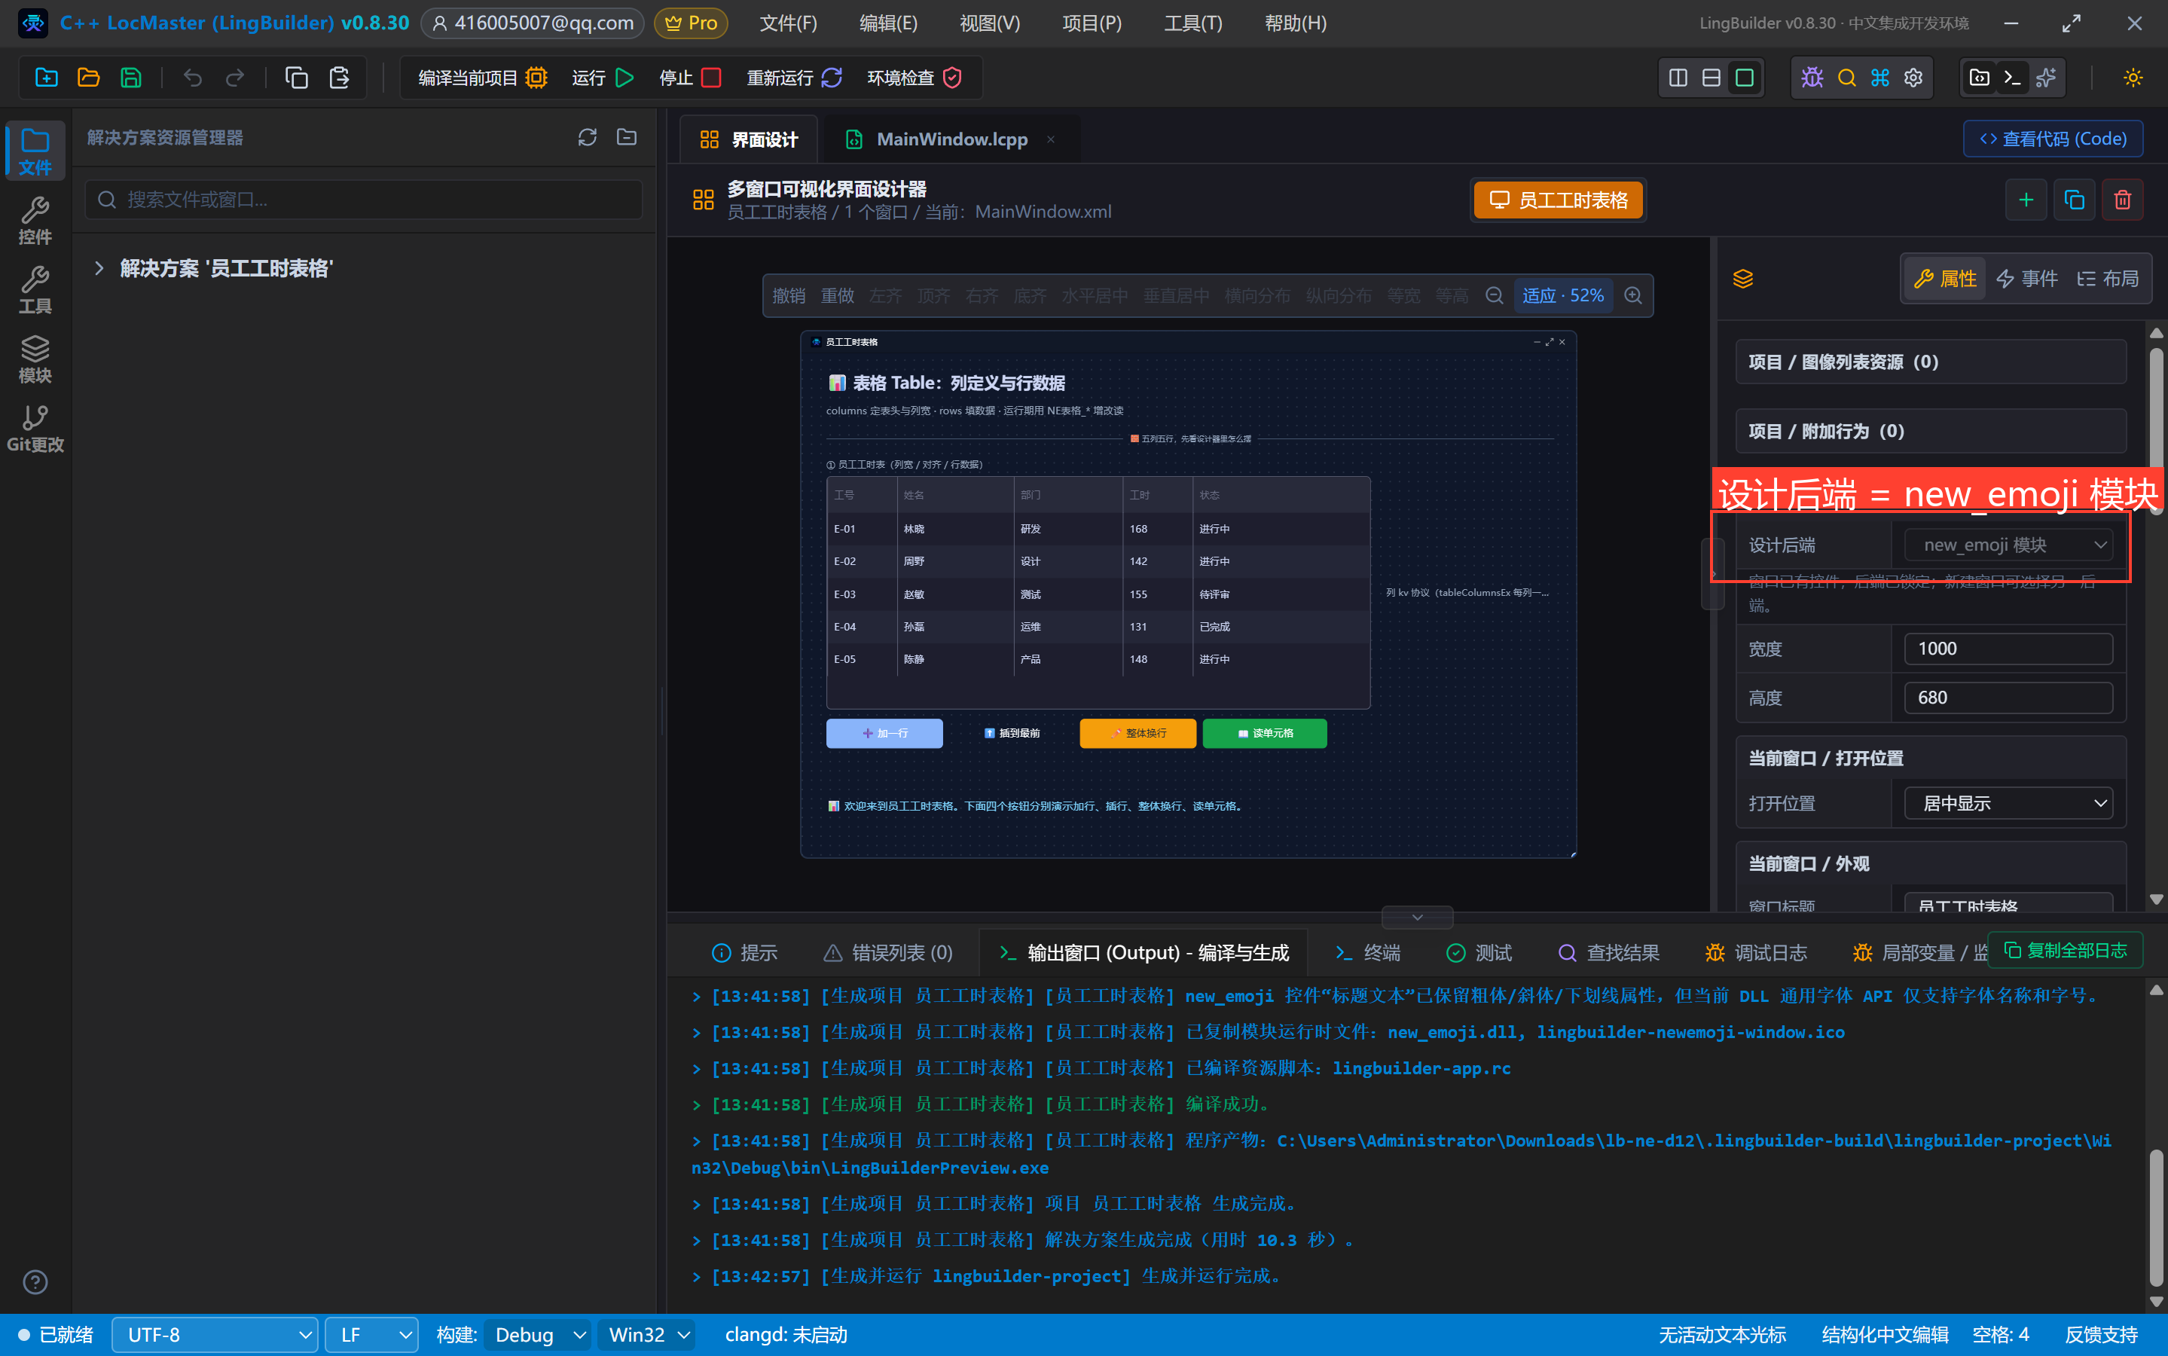The width and height of the screenshot is (2168, 1356).
Task: Click 查看代码 (Code) button
Action: click(x=2053, y=139)
